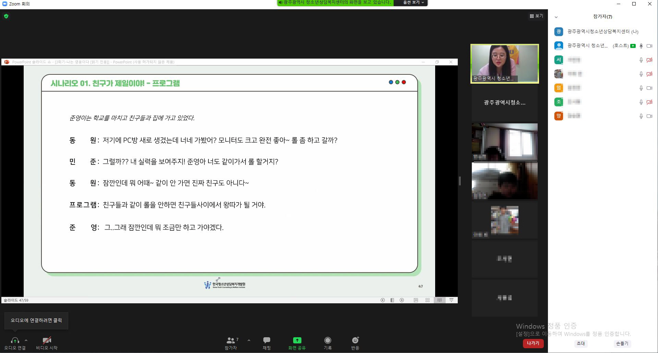
Task: Click the 초대 invite button
Action: tap(581, 343)
